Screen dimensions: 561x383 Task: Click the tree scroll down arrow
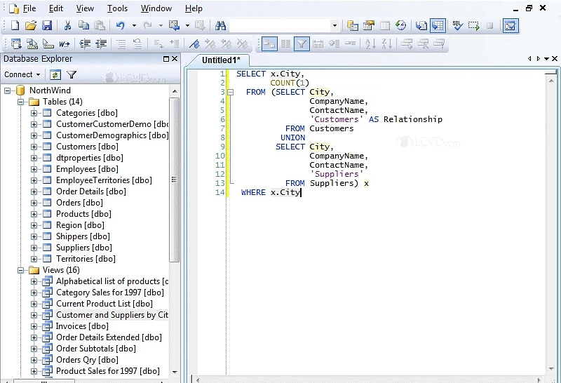point(175,372)
